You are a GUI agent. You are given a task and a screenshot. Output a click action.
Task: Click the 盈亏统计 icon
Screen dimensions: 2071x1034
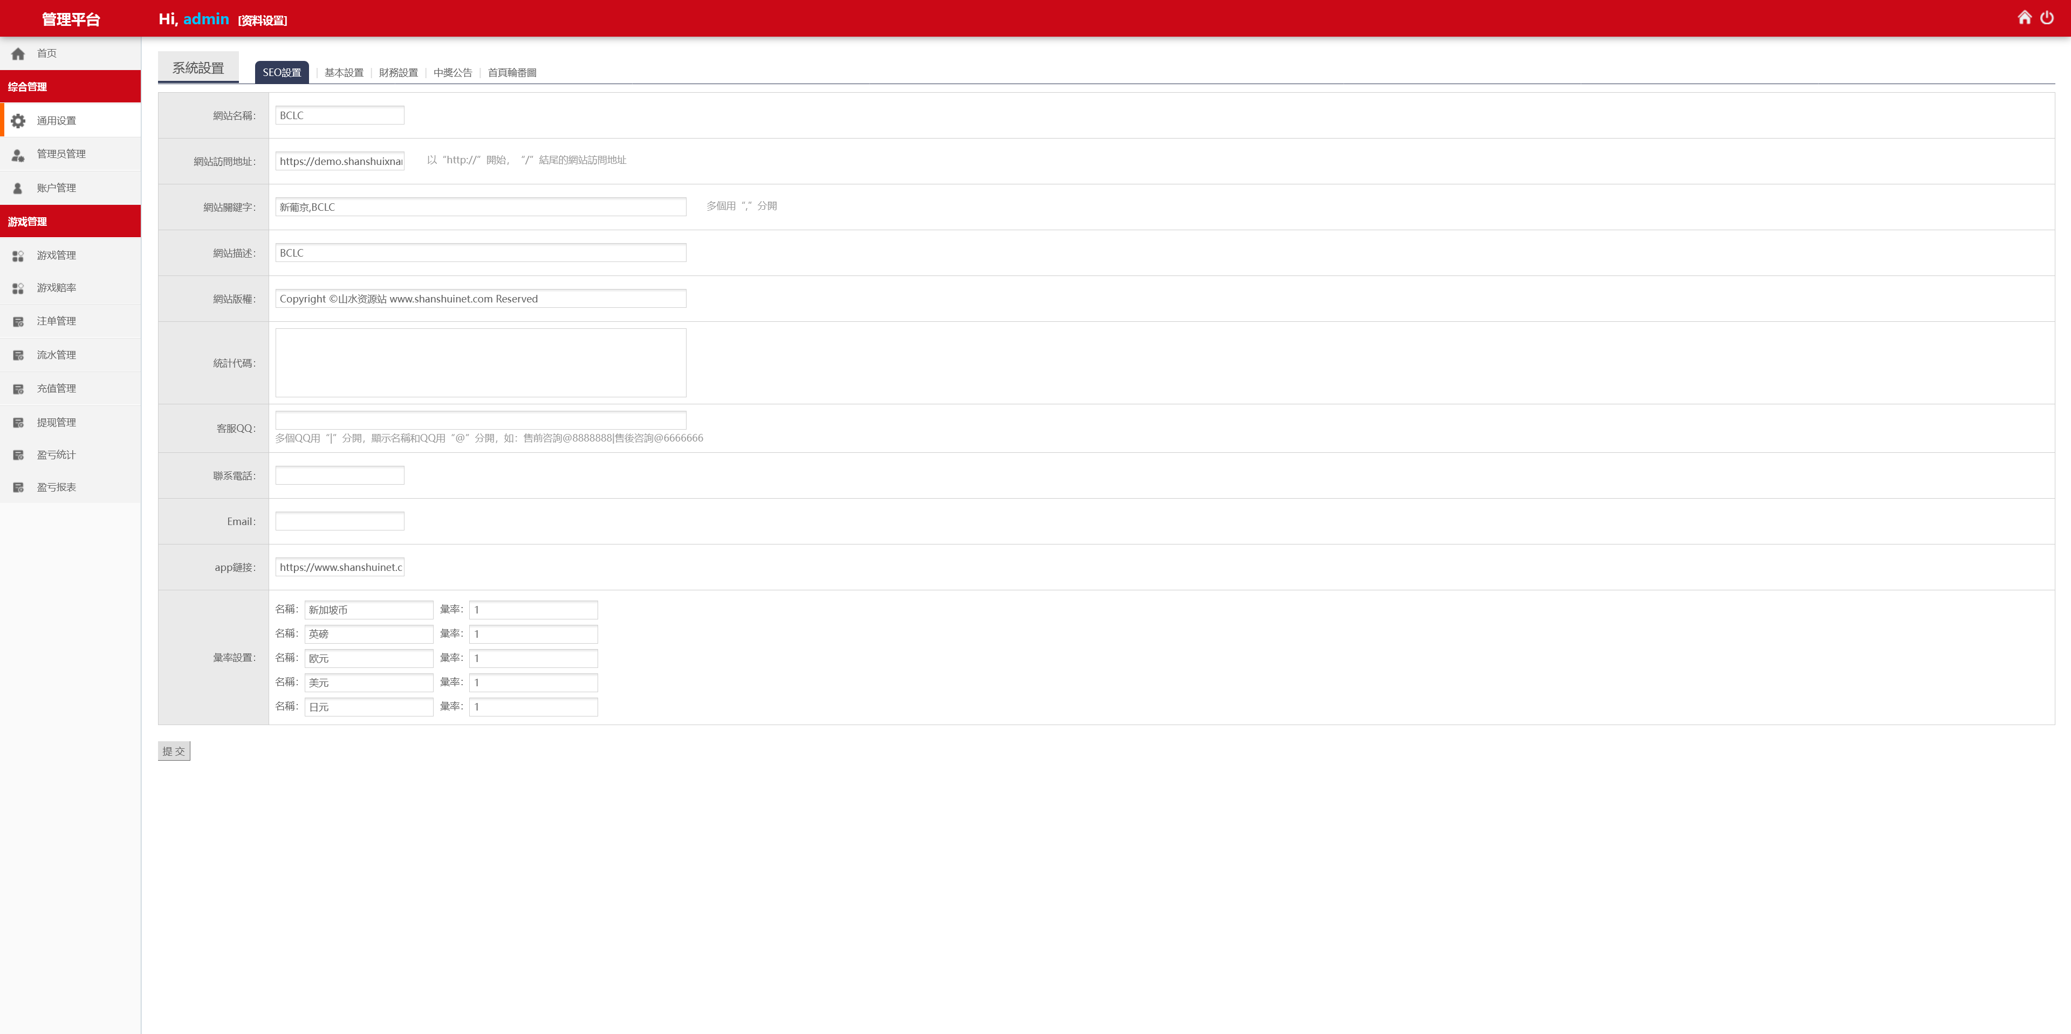tap(18, 455)
